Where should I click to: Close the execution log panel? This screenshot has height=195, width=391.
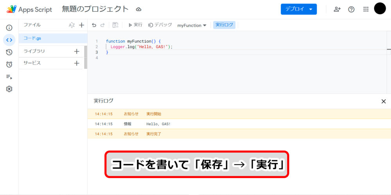384,101
